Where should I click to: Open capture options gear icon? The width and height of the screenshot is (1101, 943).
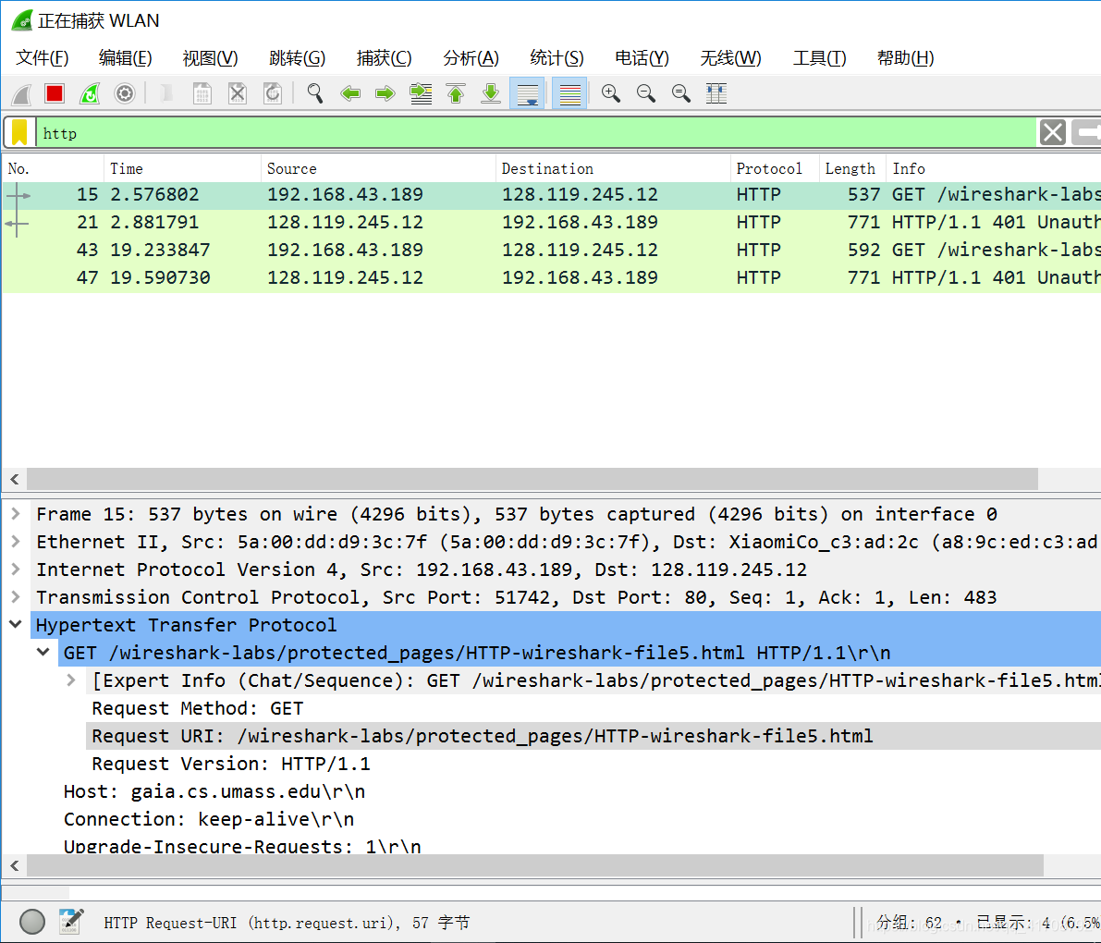pos(124,93)
